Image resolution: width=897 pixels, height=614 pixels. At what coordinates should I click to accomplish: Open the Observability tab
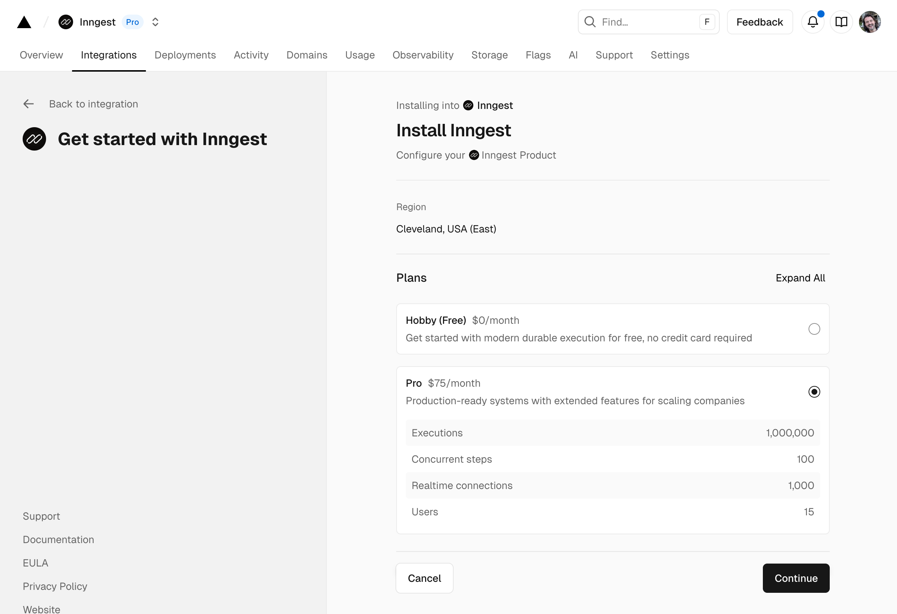click(423, 55)
